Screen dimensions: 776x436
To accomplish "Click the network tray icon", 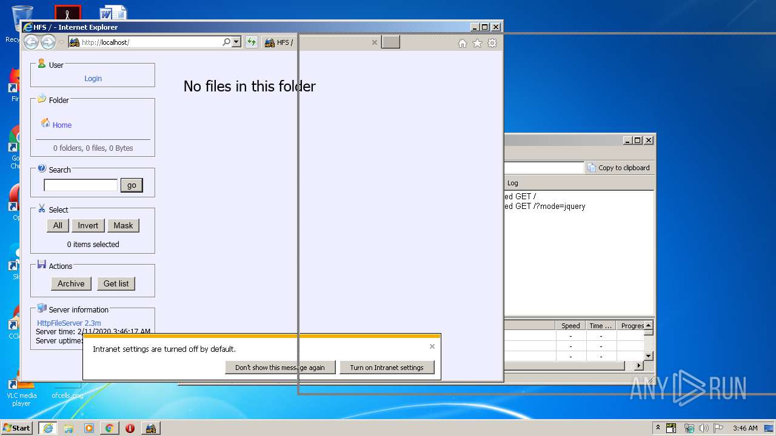I will tap(689, 428).
